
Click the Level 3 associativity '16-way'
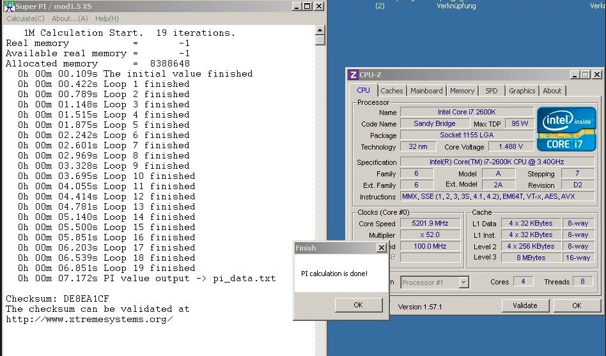[x=578, y=258]
